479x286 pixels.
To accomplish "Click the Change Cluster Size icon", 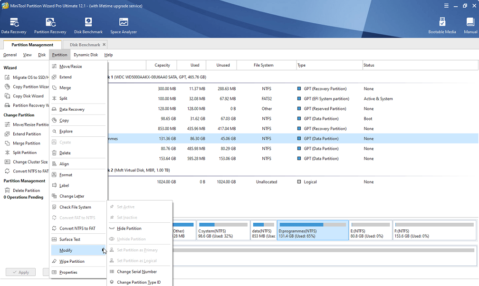I will pos(7,162).
